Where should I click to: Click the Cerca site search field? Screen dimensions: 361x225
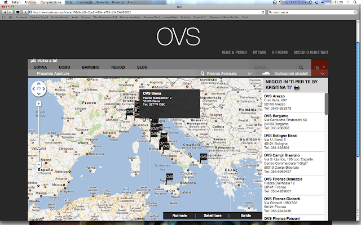point(274,67)
